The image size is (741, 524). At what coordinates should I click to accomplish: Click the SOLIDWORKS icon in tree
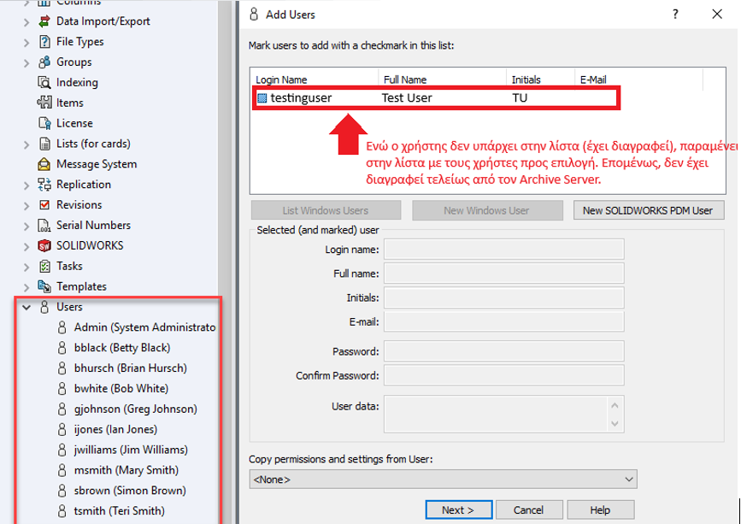coord(44,246)
